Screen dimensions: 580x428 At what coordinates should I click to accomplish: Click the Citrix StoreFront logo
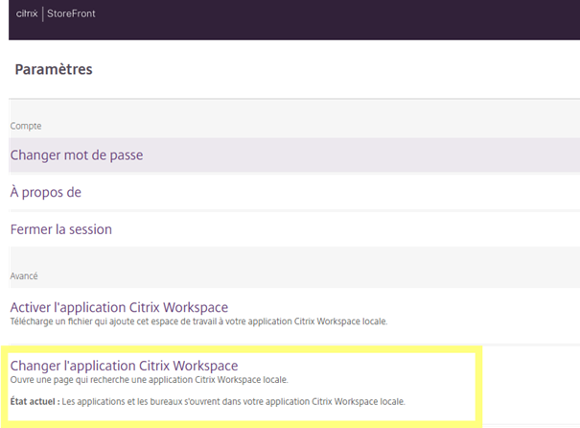click(x=56, y=13)
